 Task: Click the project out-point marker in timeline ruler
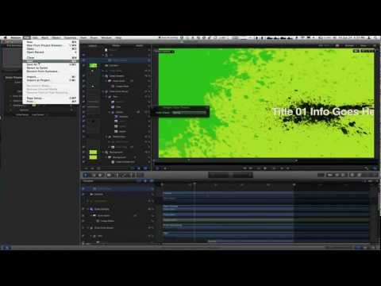pyautogui.click(x=294, y=184)
